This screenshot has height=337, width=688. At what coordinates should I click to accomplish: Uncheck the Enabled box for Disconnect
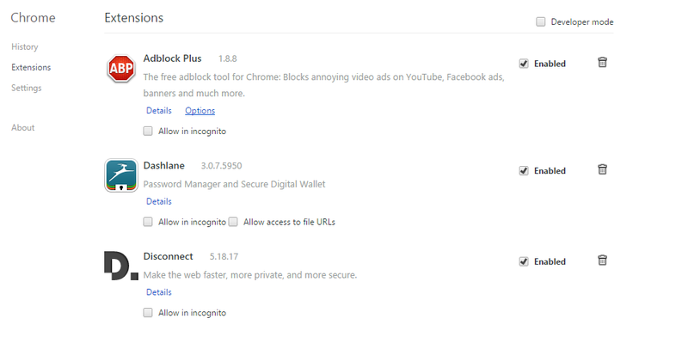click(524, 261)
